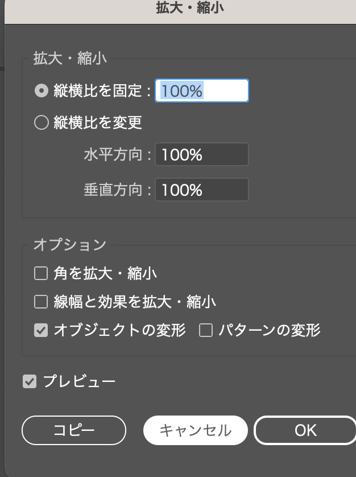
Task: Confirm the dialog with OK
Action: 305,430
